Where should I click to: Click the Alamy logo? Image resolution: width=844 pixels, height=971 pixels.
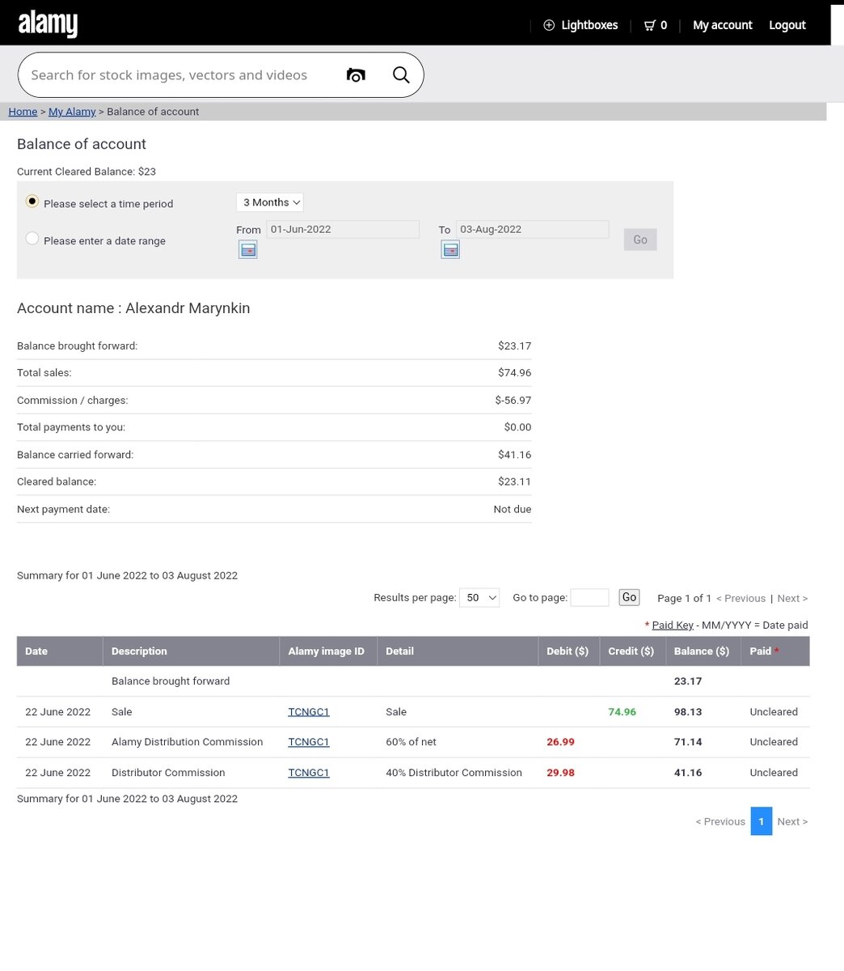point(48,24)
